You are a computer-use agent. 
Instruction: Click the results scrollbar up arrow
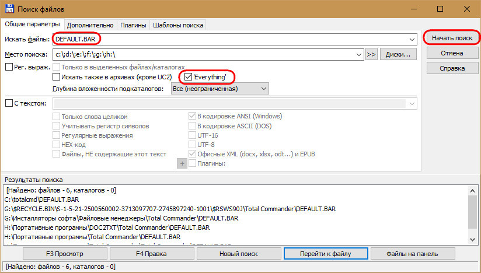click(472, 191)
